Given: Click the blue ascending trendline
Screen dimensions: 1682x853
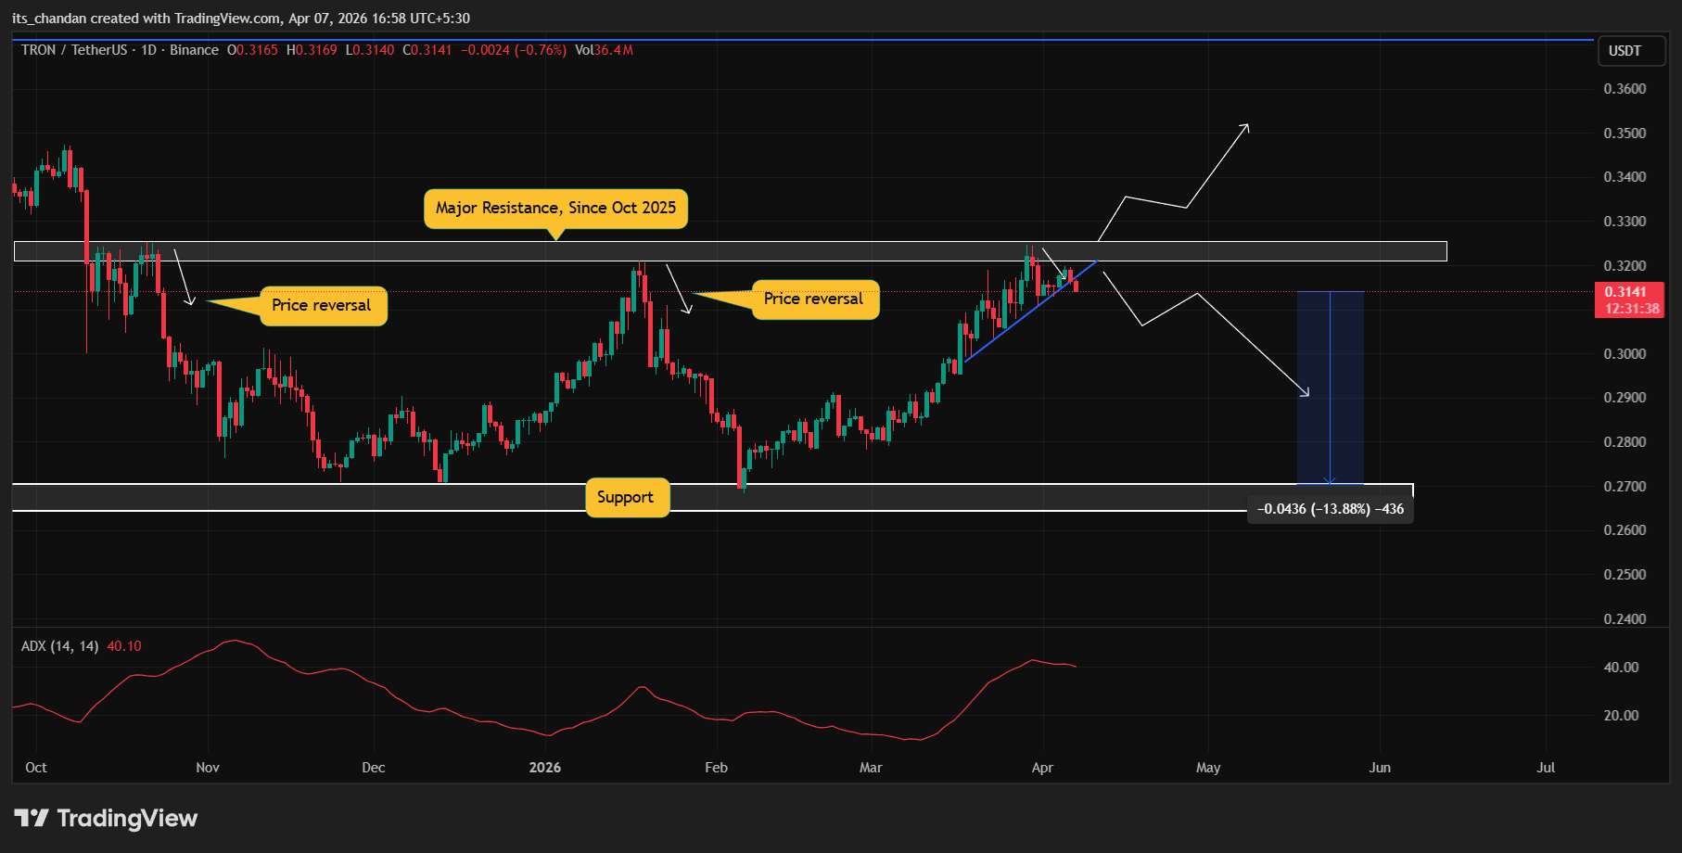Looking at the screenshot, I should point(1031,312).
